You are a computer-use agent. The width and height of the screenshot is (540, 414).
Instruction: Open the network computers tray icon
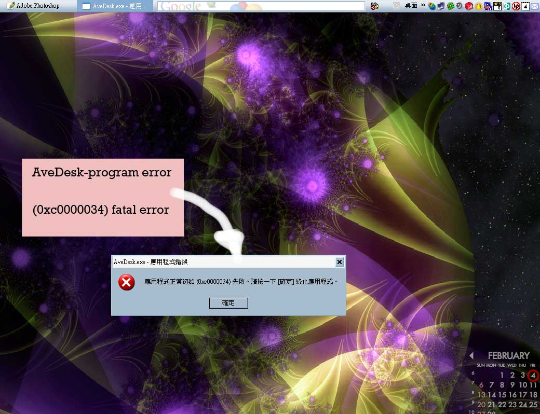(x=441, y=6)
